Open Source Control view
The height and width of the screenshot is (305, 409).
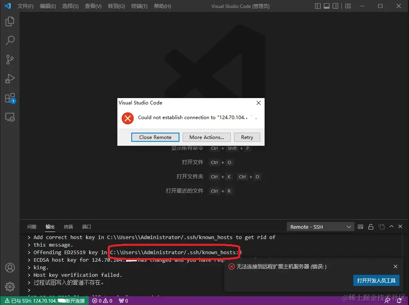[x=10, y=60]
